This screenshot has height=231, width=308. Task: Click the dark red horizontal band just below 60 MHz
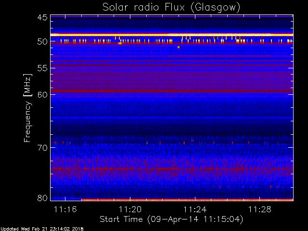[x=172, y=91]
